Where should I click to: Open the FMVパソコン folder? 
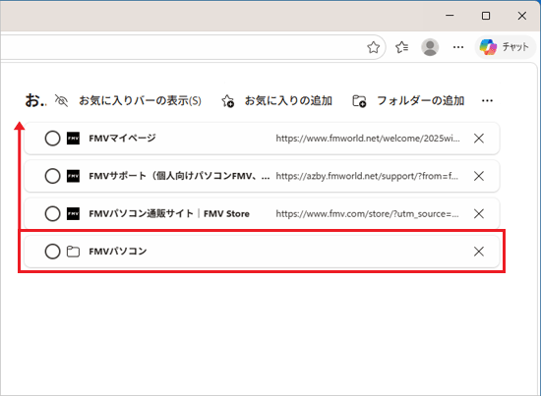[118, 252]
